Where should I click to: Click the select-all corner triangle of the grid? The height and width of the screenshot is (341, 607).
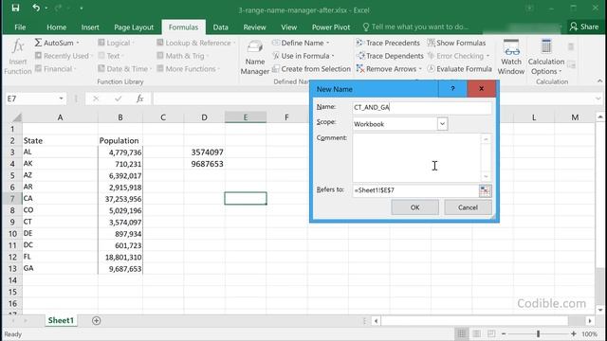coord(16,117)
